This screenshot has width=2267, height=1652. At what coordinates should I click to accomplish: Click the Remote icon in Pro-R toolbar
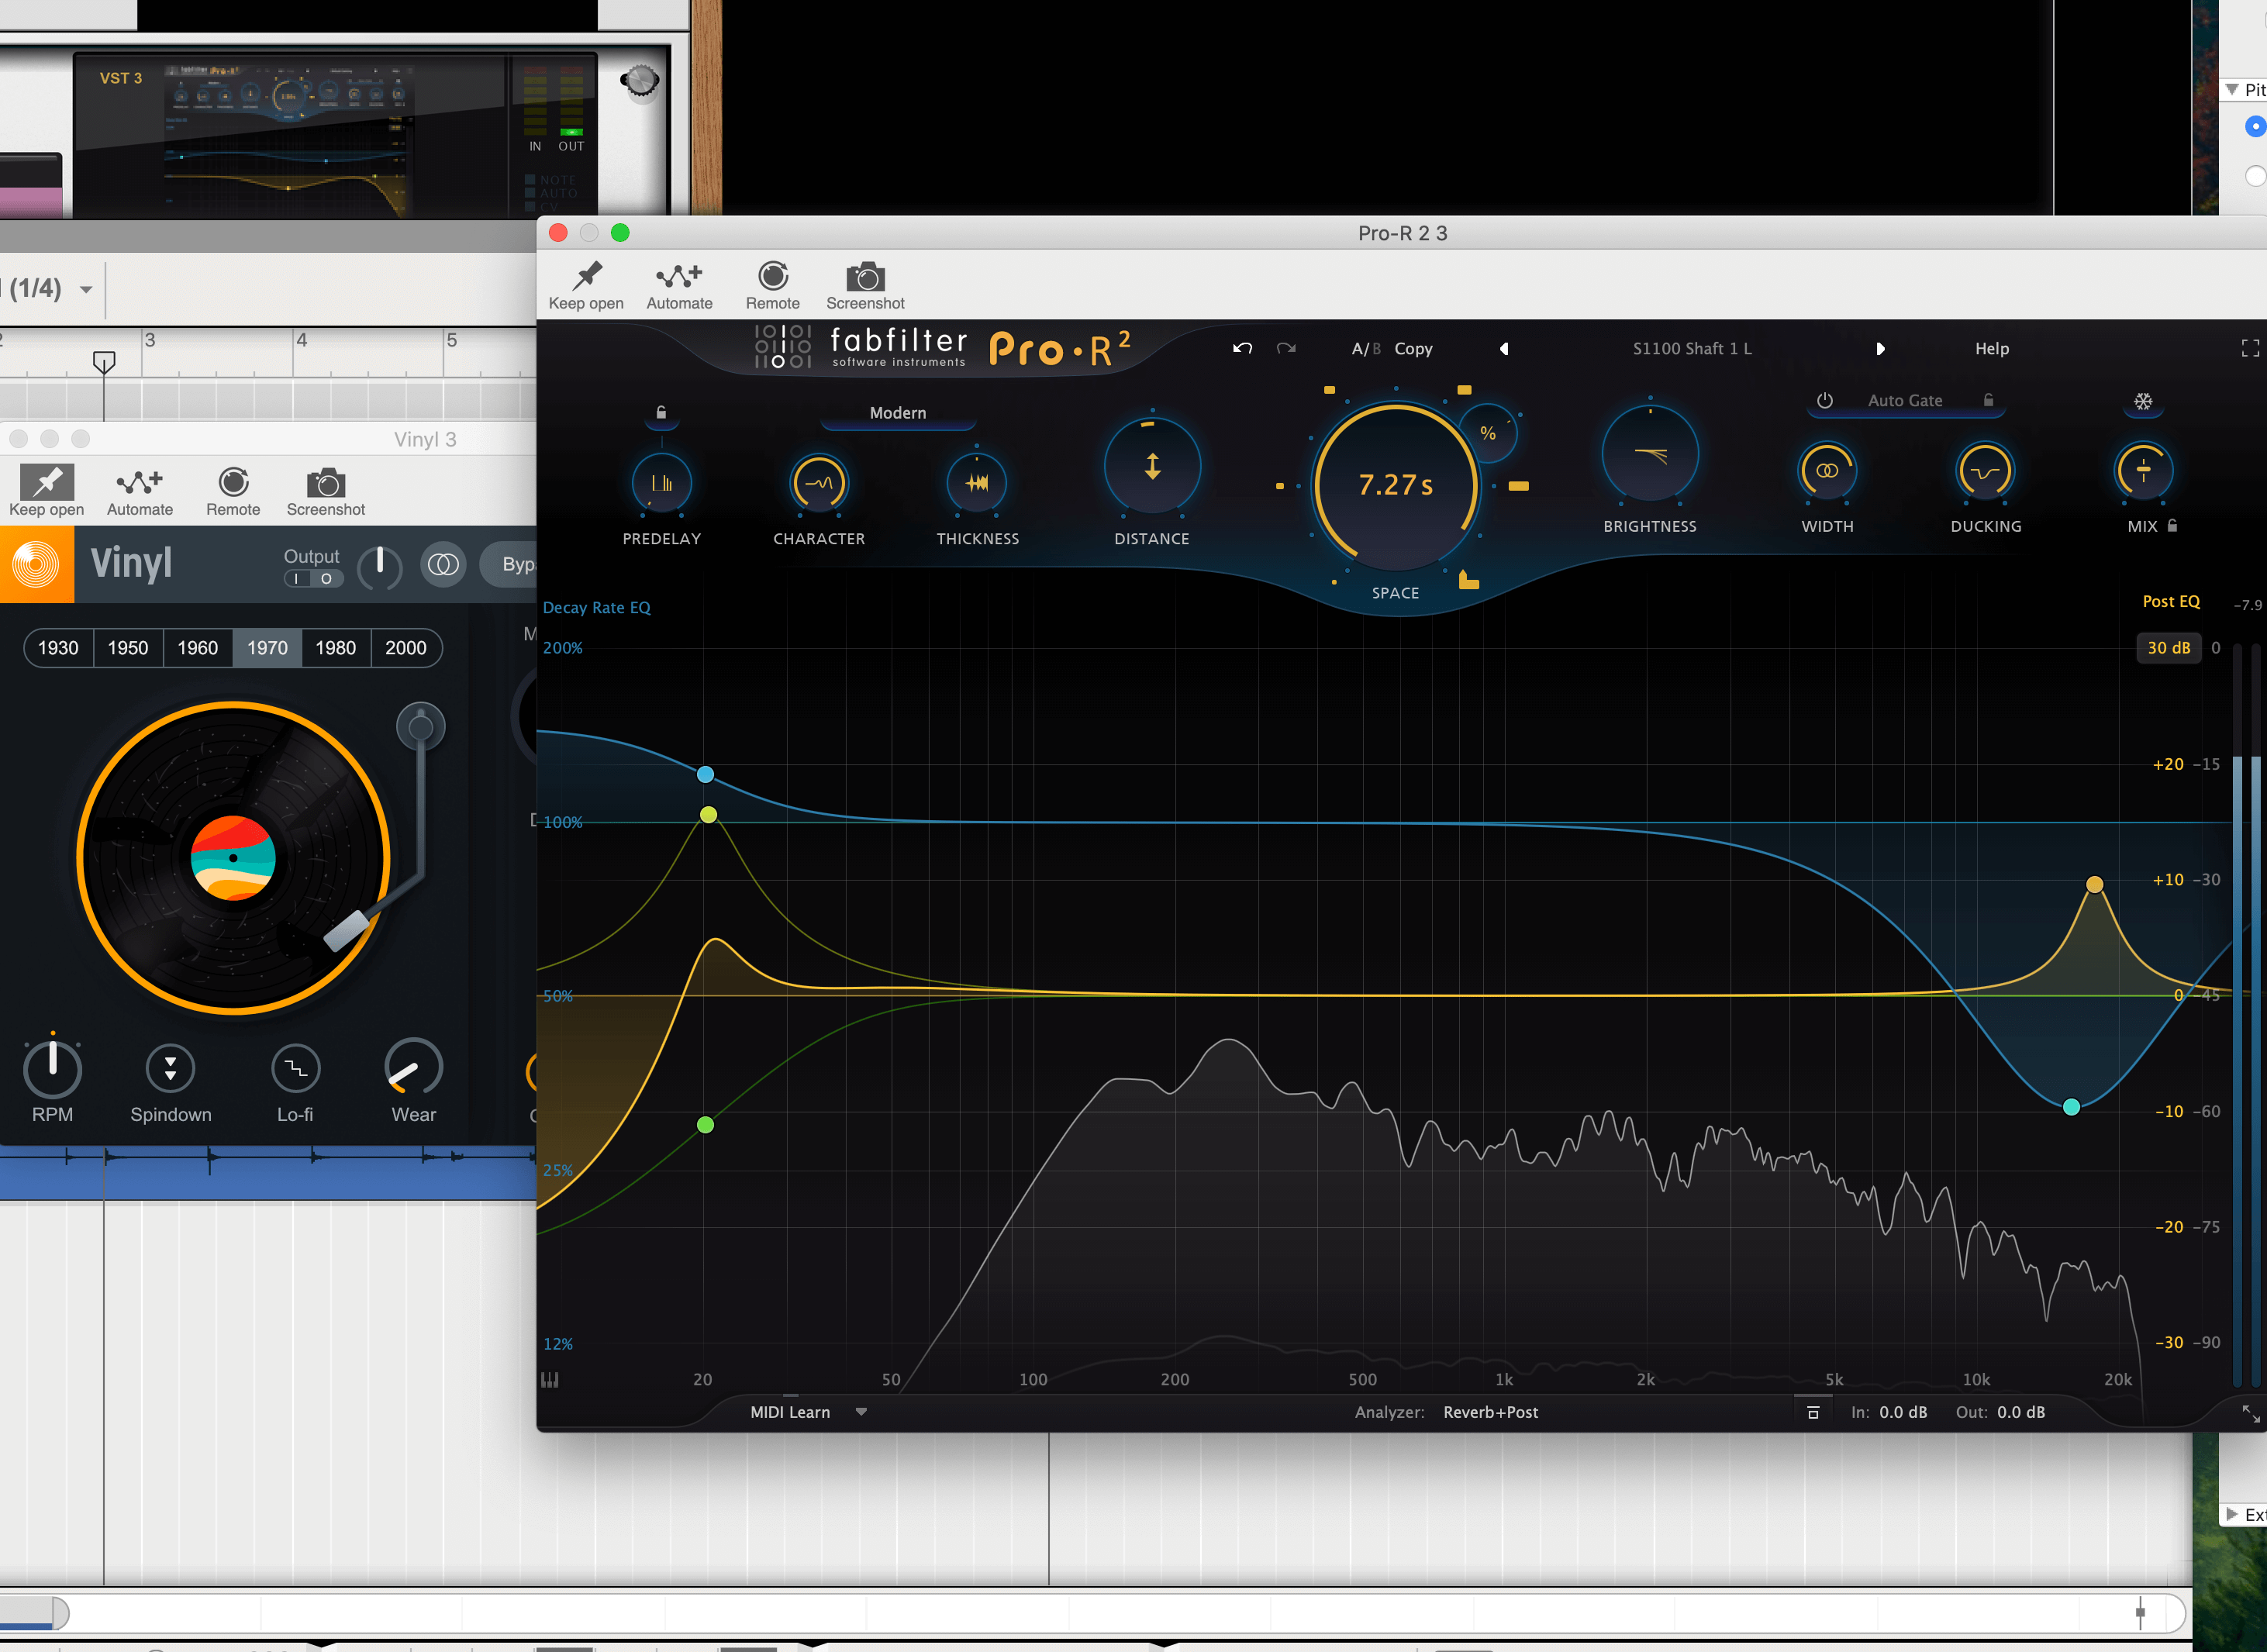(x=772, y=277)
